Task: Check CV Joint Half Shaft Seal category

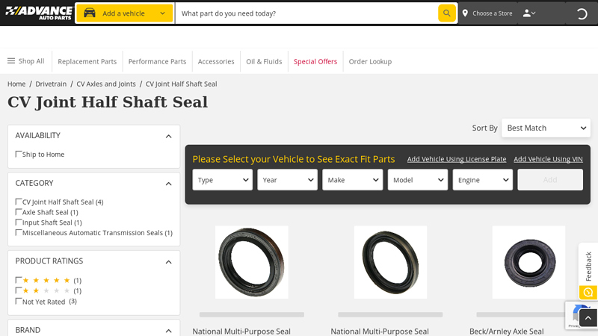Action: pyautogui.click(x=18, y=202)
